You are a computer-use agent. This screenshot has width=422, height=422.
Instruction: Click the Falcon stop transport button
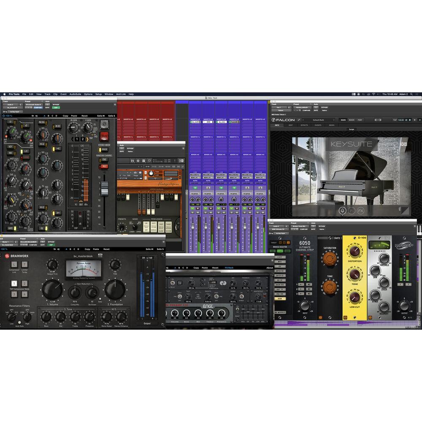(415, 120)
